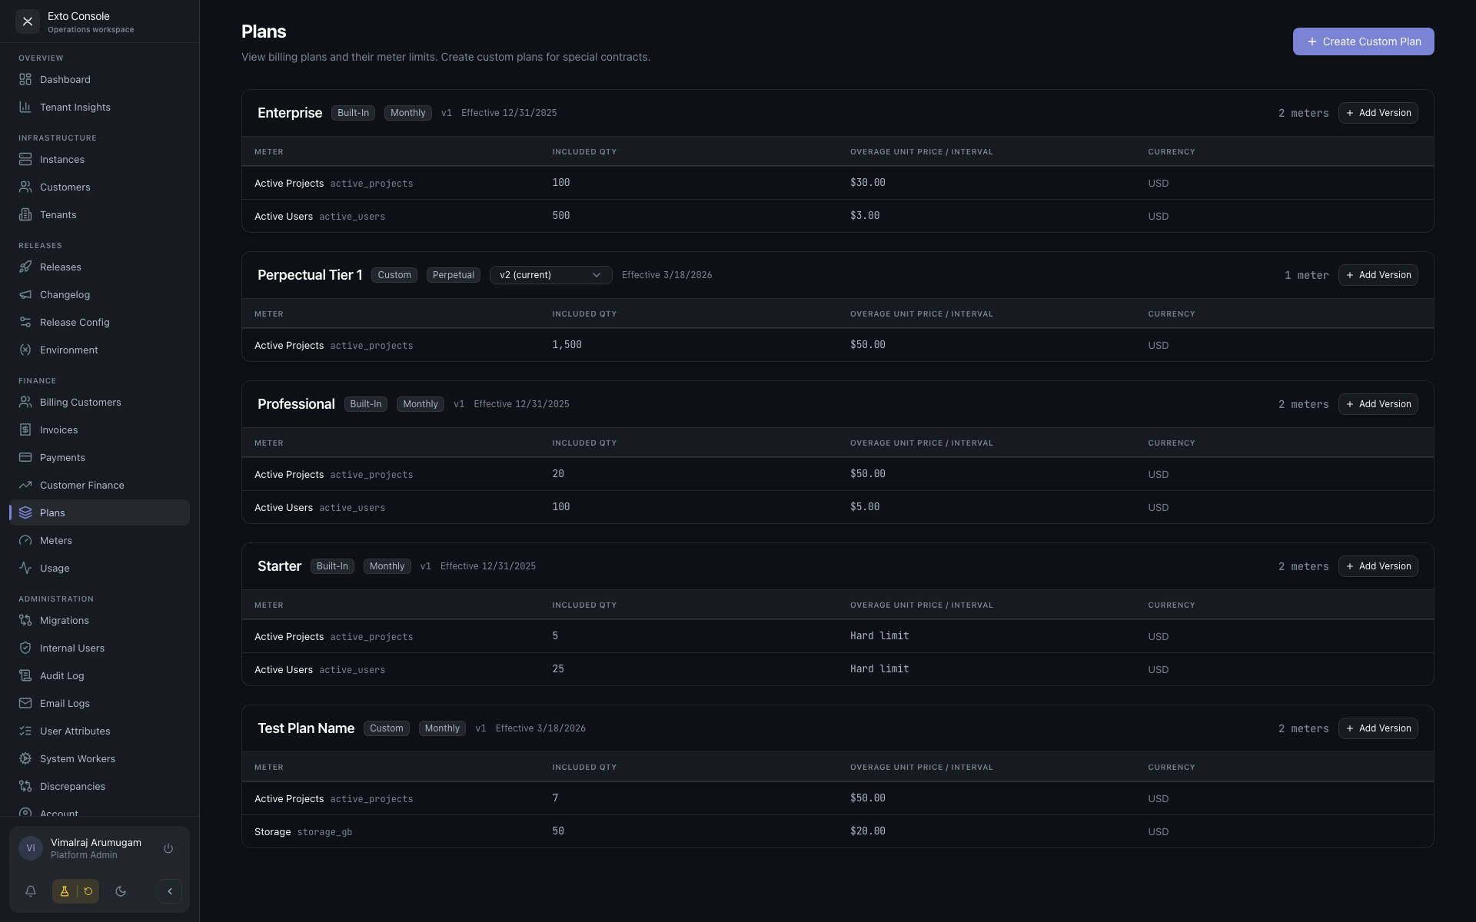Open Vimalraj Arumugam user profile
1476x922 pixels.
tap(96, 848)
